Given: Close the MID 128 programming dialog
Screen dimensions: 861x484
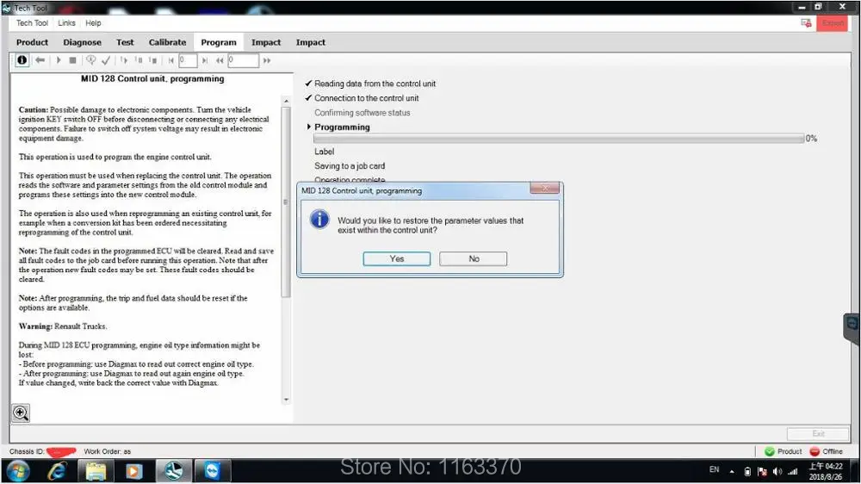Looking at the screenshot, I should [545, 189].
